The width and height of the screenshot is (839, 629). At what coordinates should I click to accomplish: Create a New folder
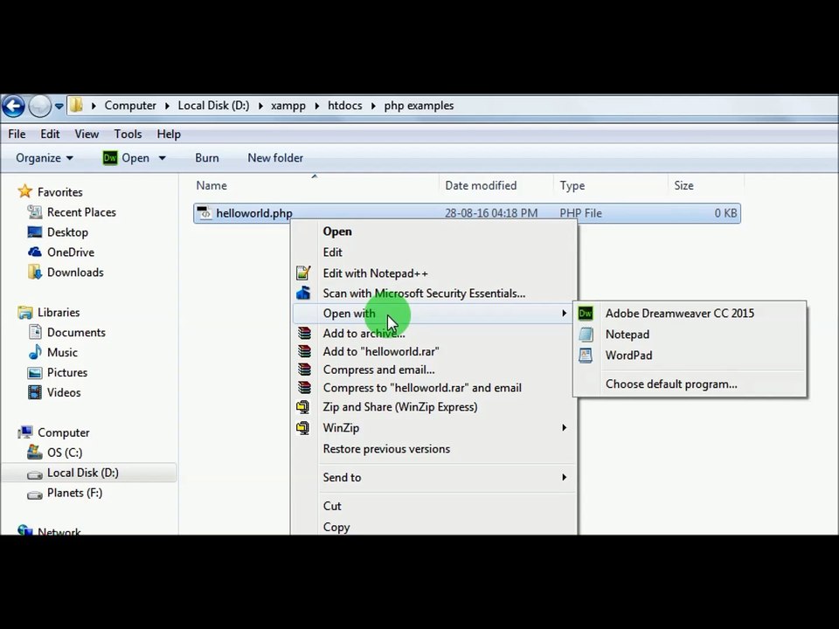275,158
